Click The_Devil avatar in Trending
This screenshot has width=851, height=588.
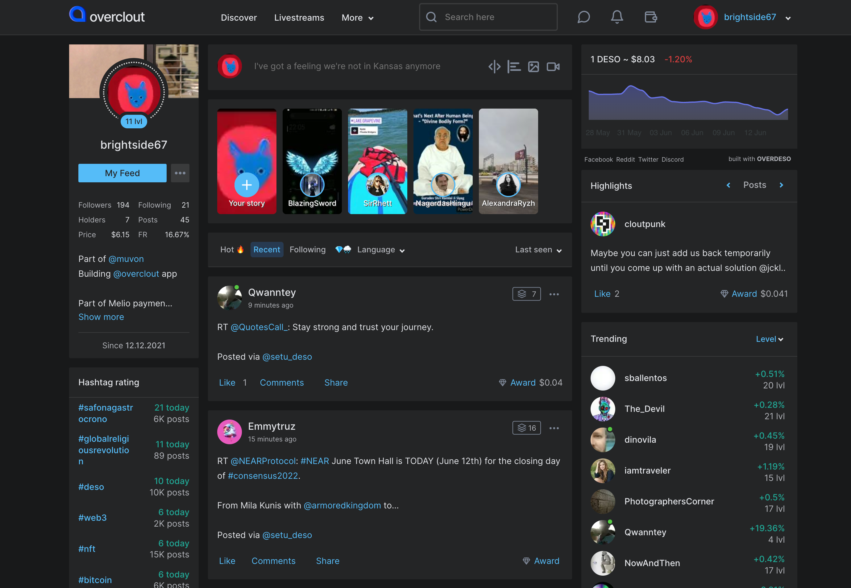point(603,409)
